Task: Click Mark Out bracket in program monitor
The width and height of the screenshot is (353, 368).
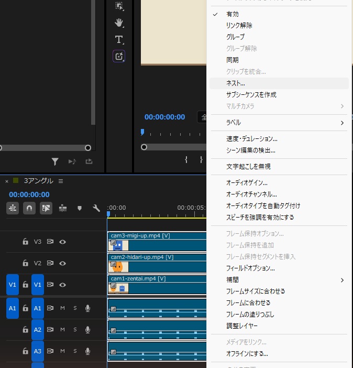Action: [x=201, y=160]
